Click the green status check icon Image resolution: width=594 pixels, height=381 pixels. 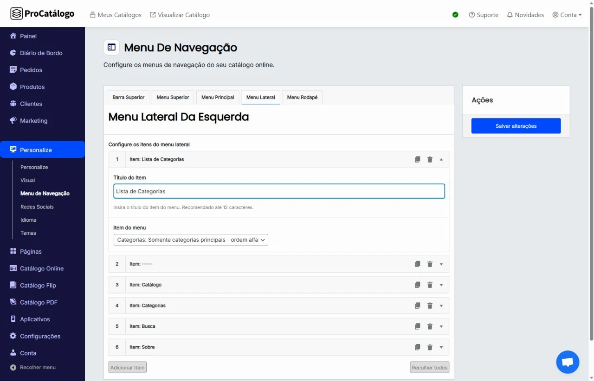[455, 15]
